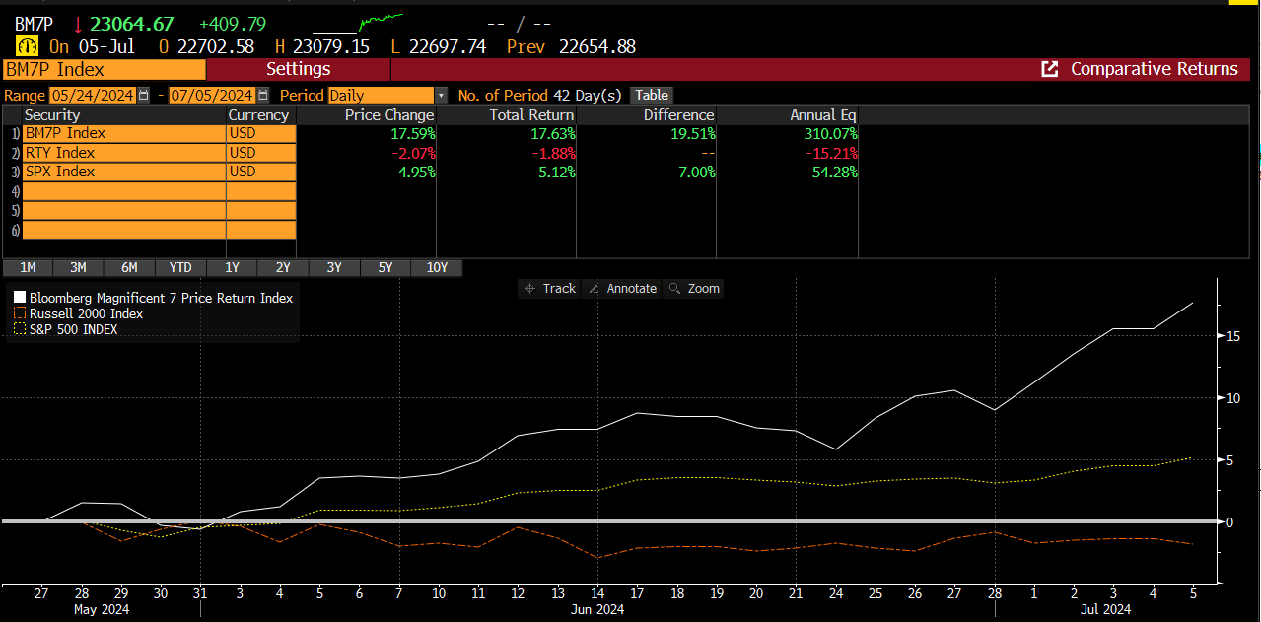Select the 1M range button

point(28,268)
